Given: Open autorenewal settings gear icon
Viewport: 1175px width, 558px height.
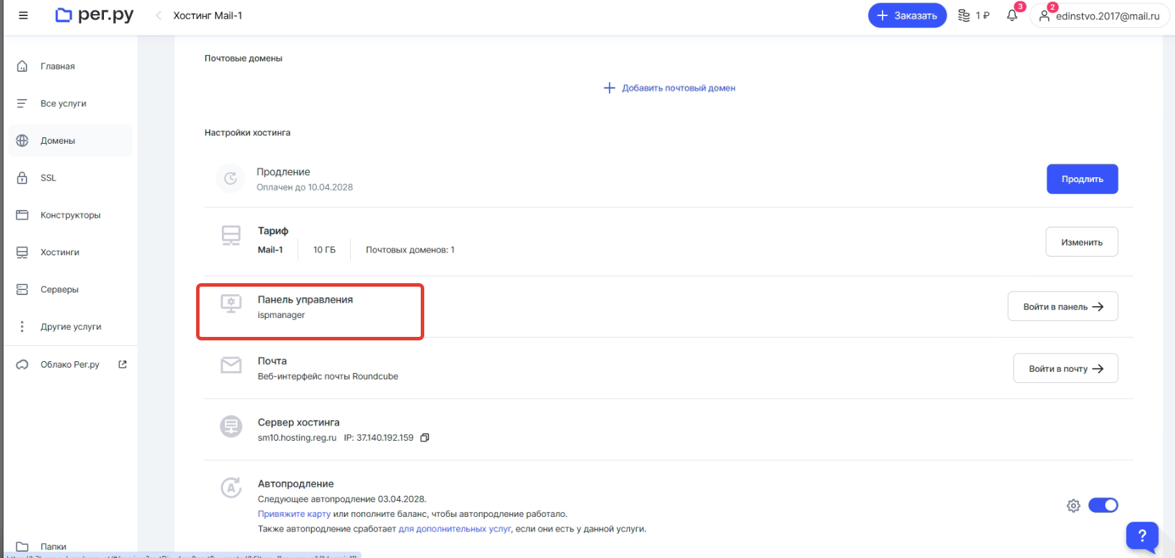Looking at the screenshot, I should (1073, 506).
